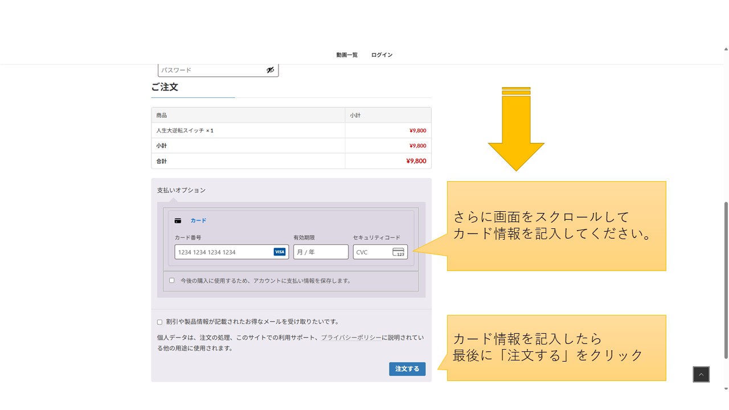
Task: Click the bold 合計 row label
Action: tap(162, 161)
